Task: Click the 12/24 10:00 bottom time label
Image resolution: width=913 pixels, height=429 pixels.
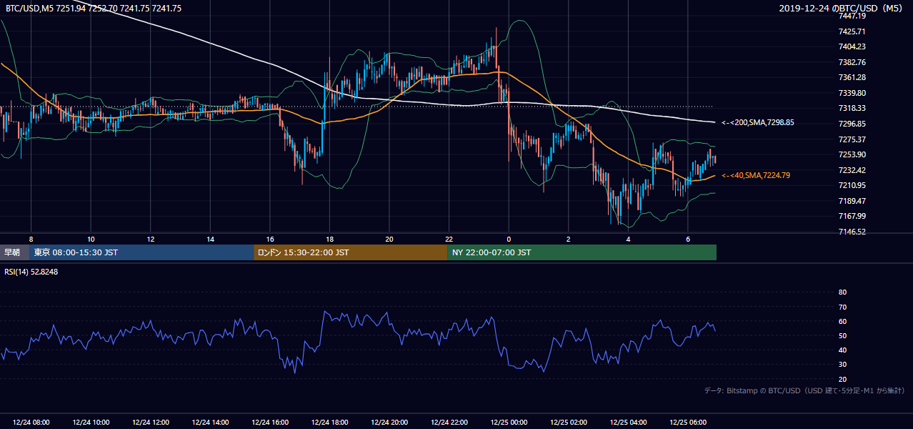Action: tap(91, 423)
